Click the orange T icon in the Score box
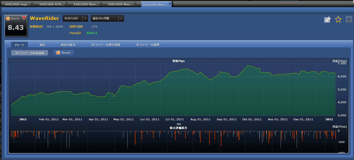Screen dimensions: 354x160 tap(8, 19)
